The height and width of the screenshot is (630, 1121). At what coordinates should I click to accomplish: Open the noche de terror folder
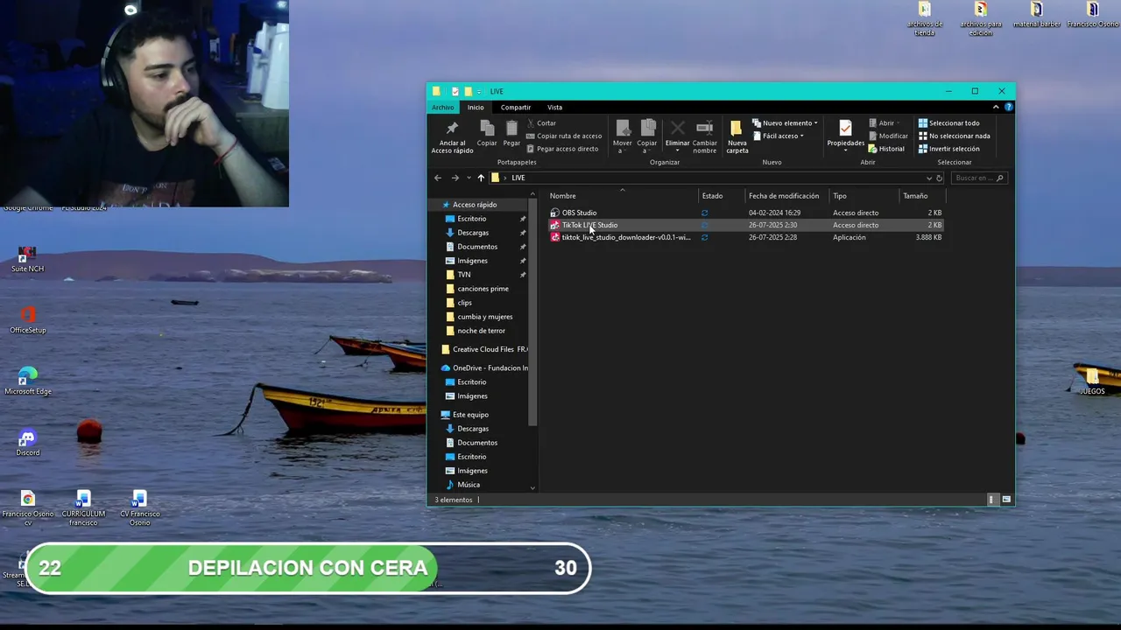481,331
